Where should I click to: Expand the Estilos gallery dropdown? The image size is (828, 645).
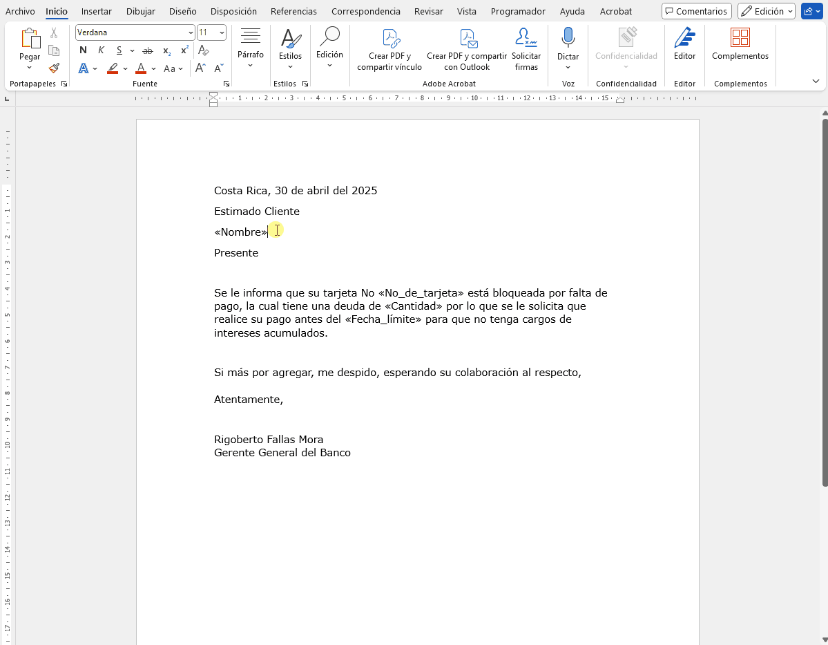click(290, 66)
